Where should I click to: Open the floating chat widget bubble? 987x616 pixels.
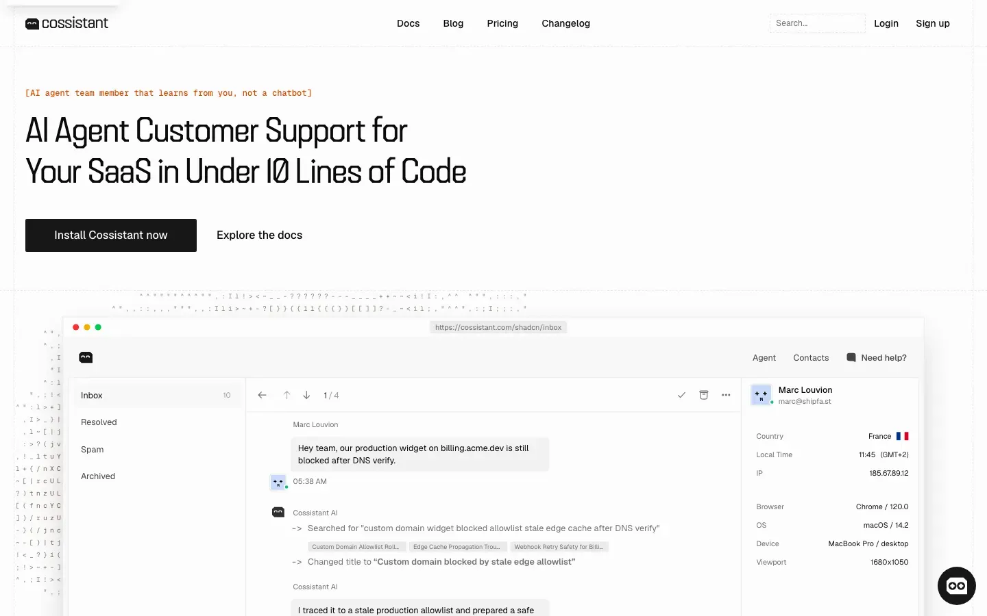point(956,586)
